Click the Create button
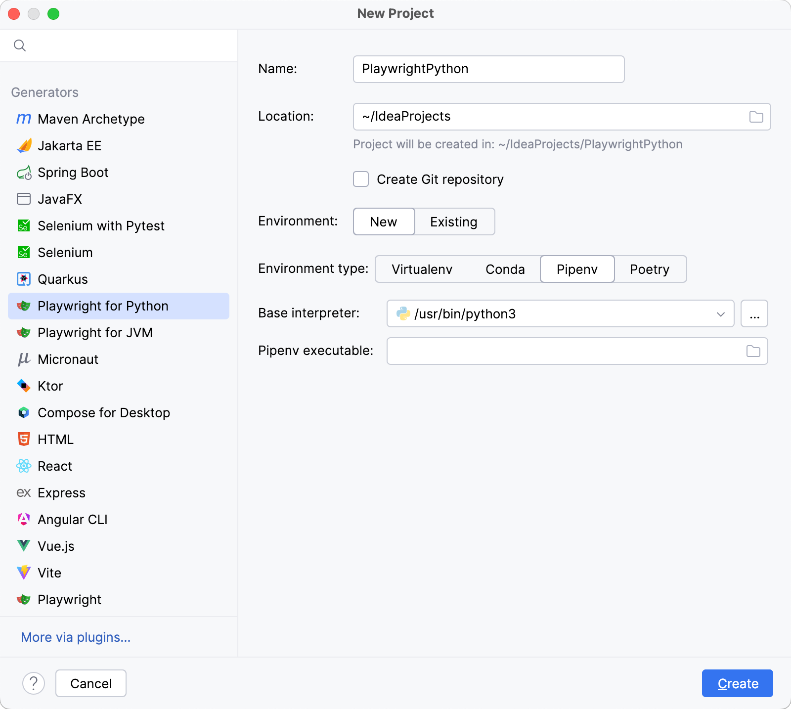 pyautogui.click(x=737, y=683)
